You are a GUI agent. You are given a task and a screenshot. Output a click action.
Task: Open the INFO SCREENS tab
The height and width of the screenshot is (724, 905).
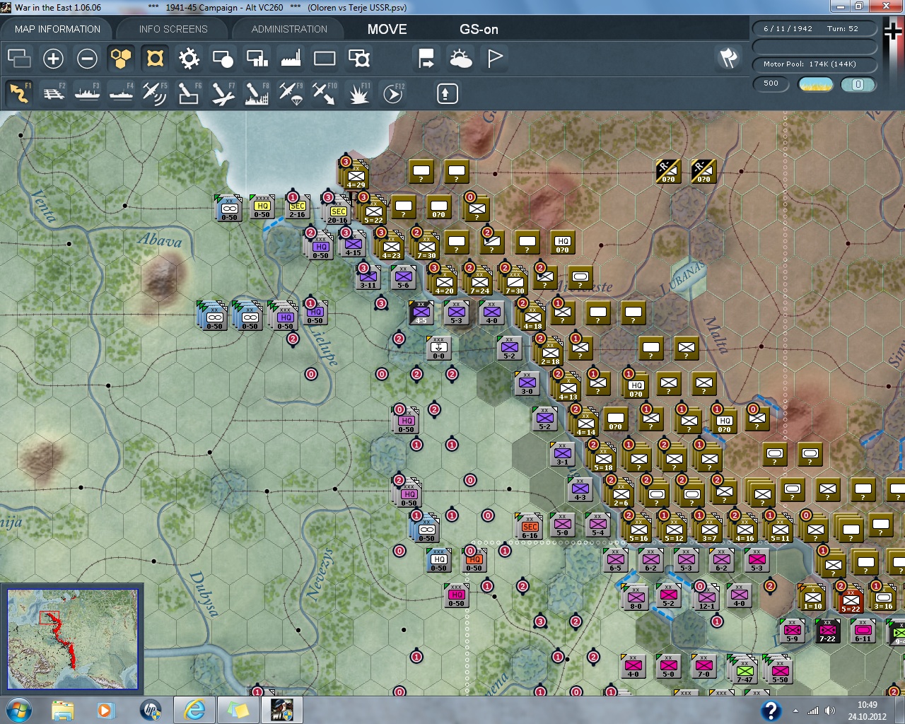[173, 29]
